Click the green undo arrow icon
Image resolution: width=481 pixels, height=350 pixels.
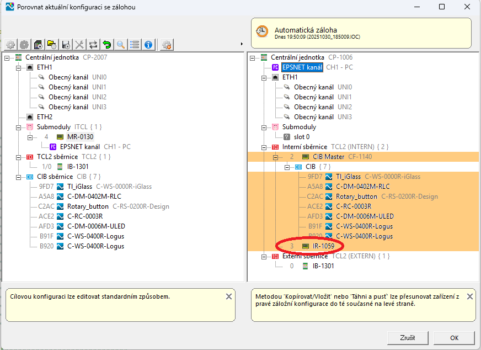[107, 45]
